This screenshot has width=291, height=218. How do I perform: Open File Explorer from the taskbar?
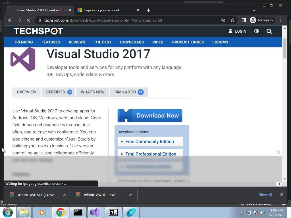click(x=24, y=212)
